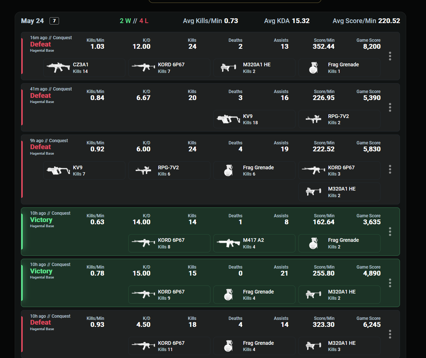The width and height of the screenshot is (426, 358).
Task: Click Frag Grenade icon with 6 kills
Action: point(228,170)
